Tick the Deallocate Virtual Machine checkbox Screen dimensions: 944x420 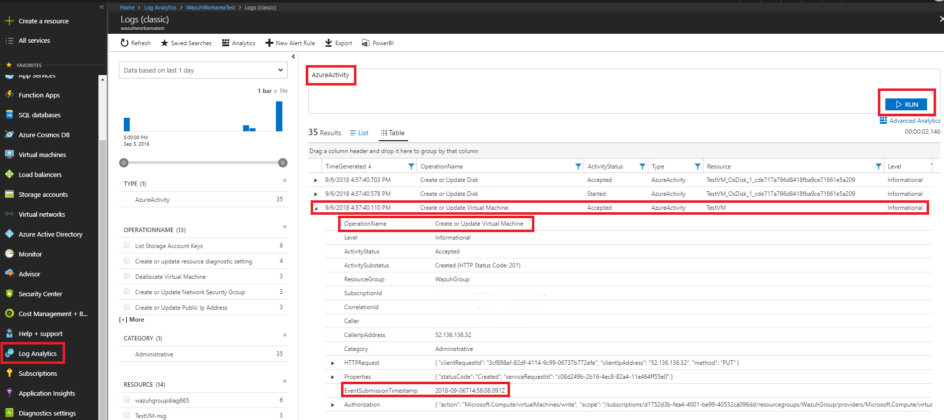[x=127, y=276]
